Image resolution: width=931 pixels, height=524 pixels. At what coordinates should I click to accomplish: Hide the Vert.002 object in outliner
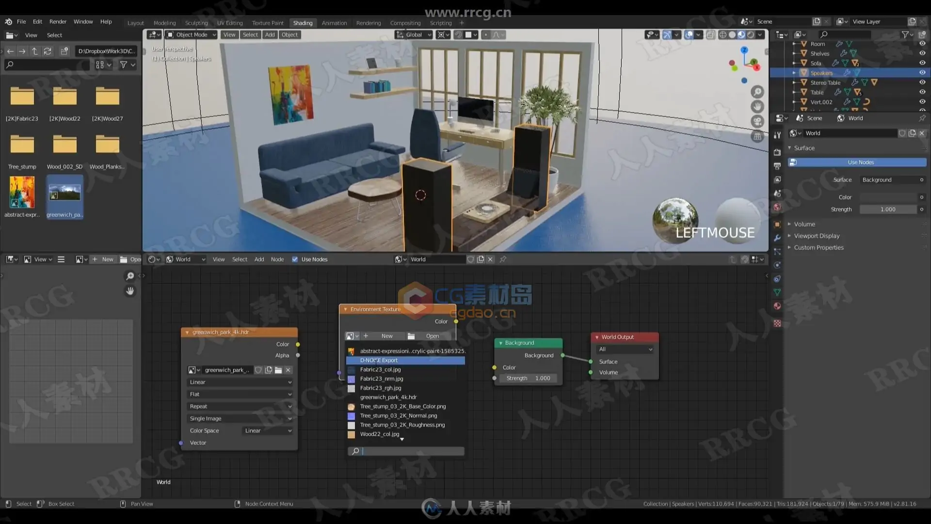click(x=922, y=102)
